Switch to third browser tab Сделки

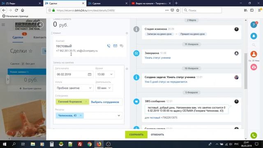point(108,3)
